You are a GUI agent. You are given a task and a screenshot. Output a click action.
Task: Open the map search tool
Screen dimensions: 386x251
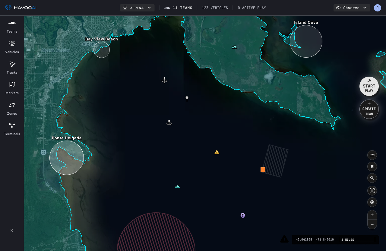[372, 178]
